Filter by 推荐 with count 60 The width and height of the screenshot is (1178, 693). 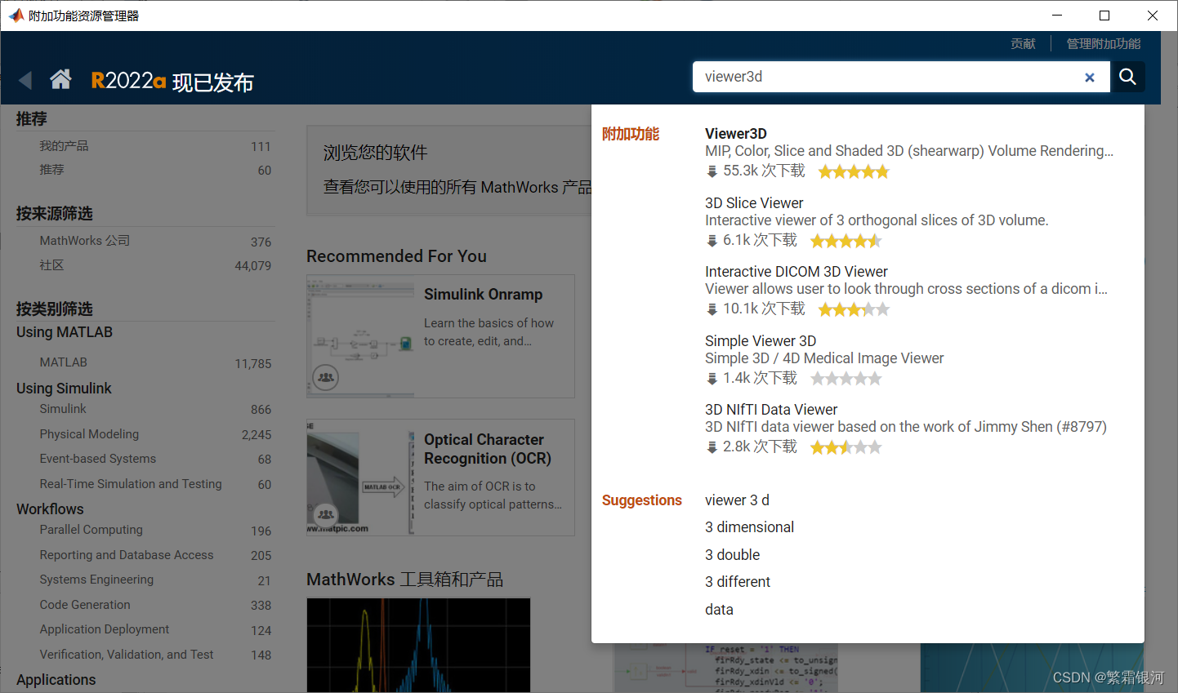click(x=51, y=170)
